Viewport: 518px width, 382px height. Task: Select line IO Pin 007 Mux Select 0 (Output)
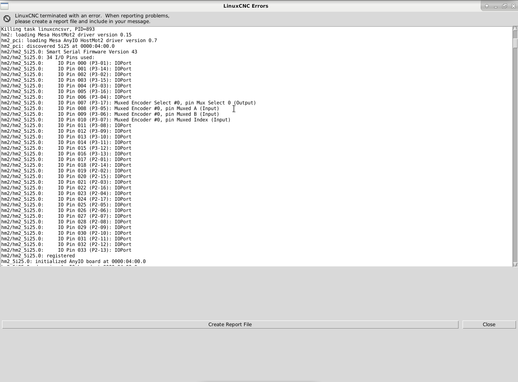pyautogui.click(x=129, y=103)
